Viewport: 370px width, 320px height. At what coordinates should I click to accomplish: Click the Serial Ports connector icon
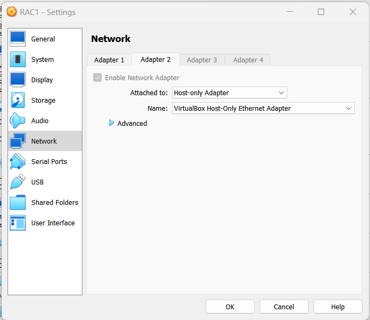pyautogui.click(x=18, y=161)
